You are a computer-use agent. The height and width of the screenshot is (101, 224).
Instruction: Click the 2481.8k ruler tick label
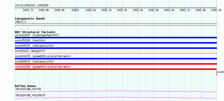(44, 10)
